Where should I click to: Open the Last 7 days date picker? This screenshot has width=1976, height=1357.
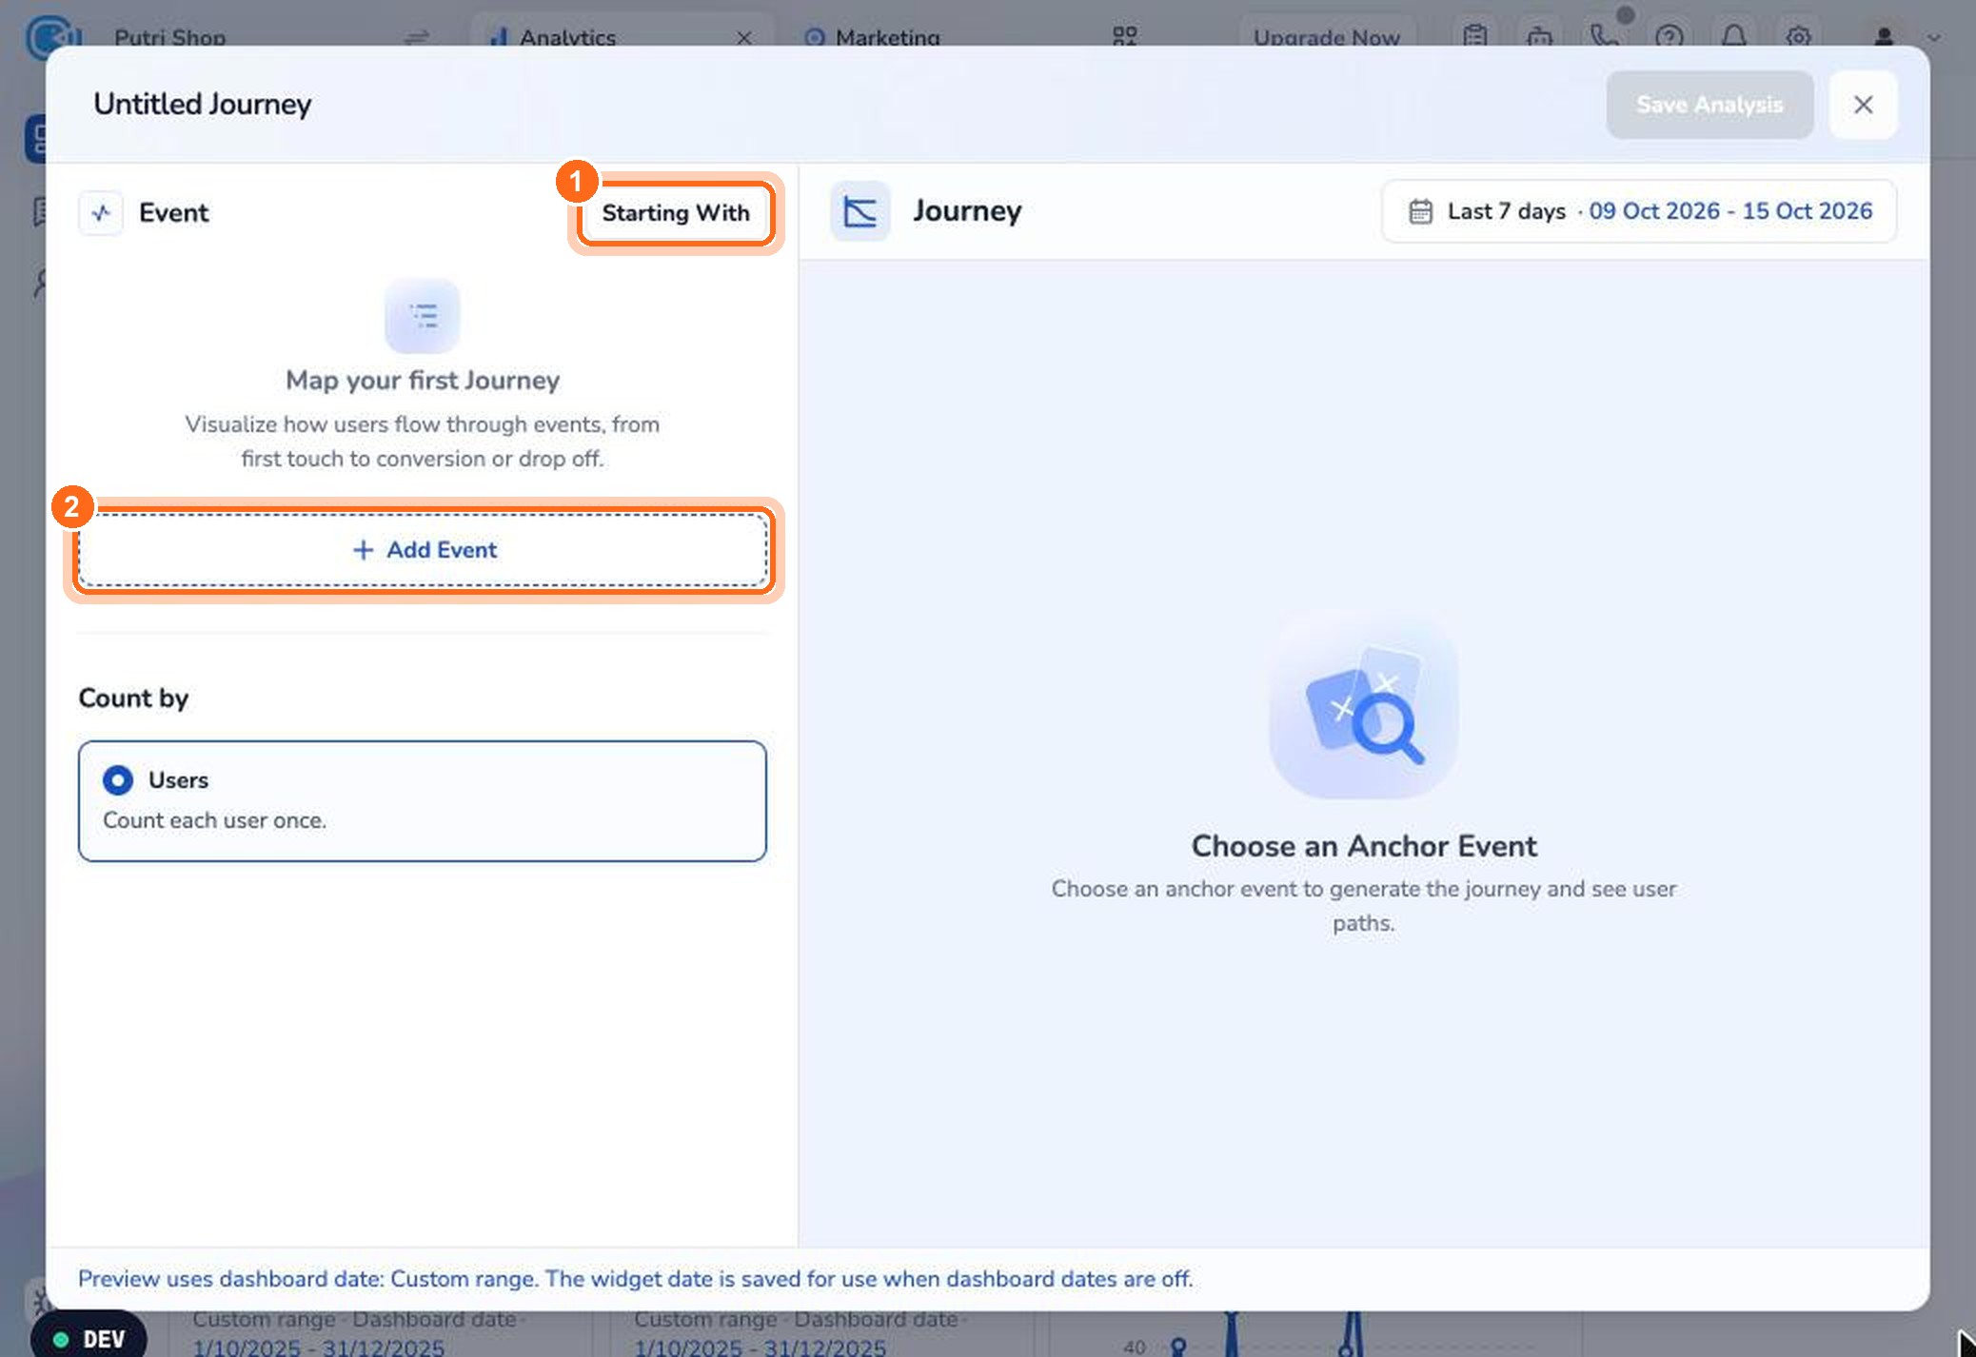tap(1639, 211)
